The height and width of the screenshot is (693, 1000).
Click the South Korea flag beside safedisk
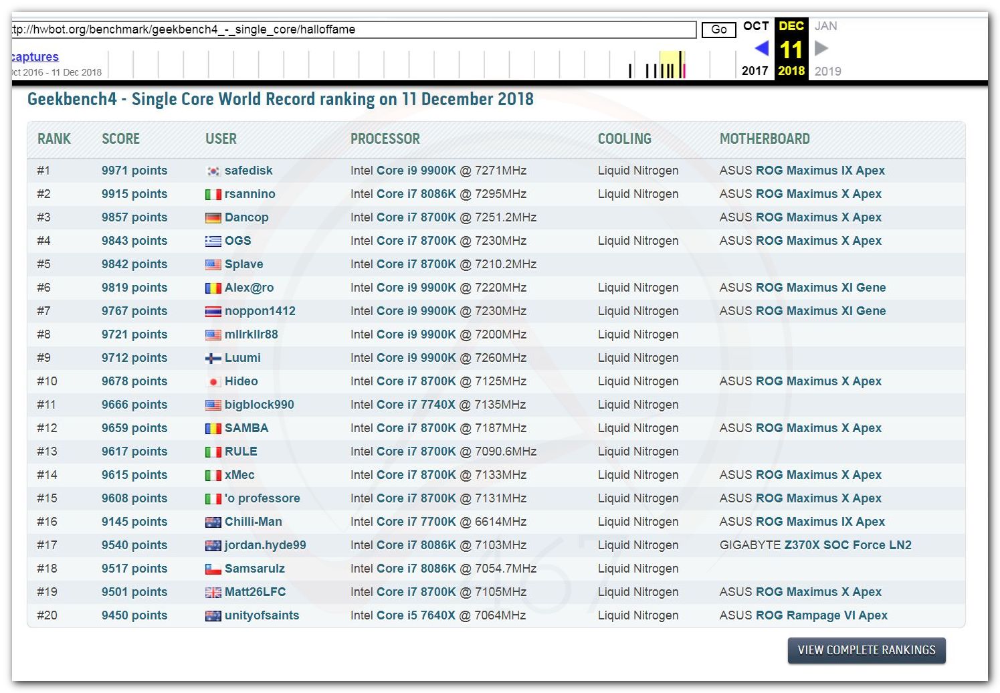click(213, 171)
